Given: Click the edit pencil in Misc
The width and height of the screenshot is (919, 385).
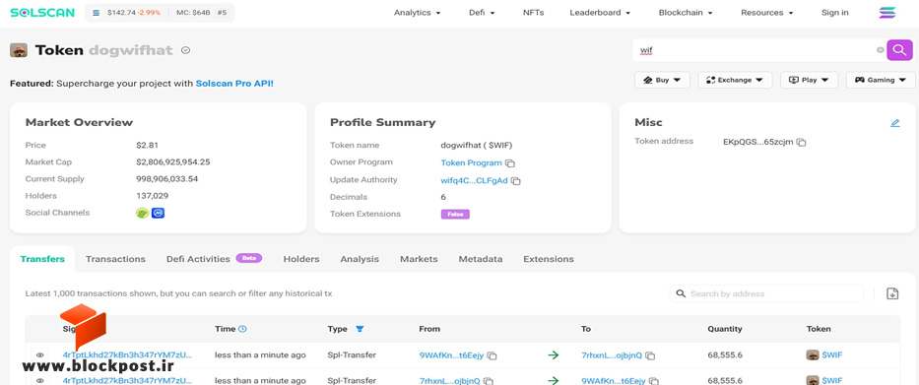Looking at the screenshot, I should 895,123.
